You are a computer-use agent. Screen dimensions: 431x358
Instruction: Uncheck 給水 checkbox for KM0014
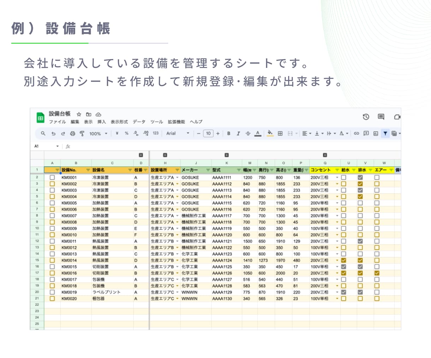tap(343, 260)
